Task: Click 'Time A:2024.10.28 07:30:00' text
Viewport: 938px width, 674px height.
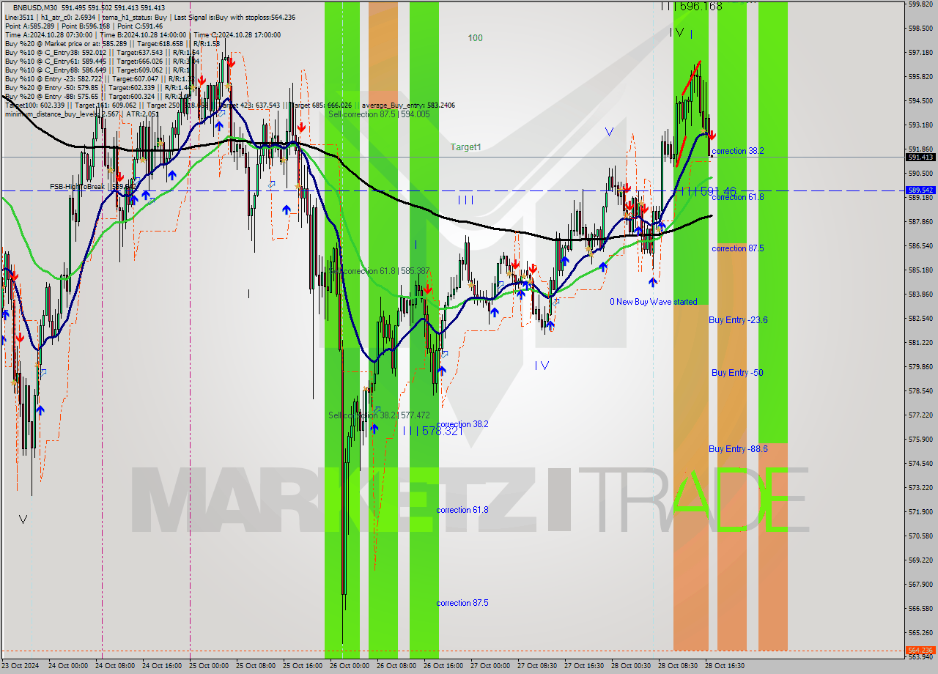Action: click(48, 34)
